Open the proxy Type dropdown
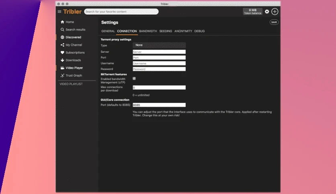This screenshot has height=194, width=336. pos(159,45)
